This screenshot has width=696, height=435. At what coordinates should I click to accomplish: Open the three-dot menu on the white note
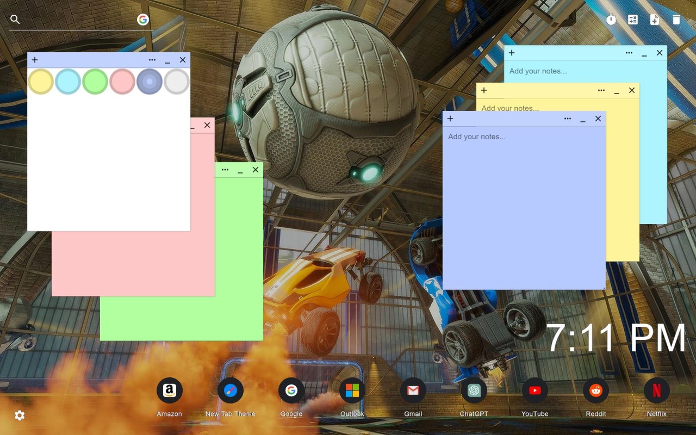click(x=152, y=60)
